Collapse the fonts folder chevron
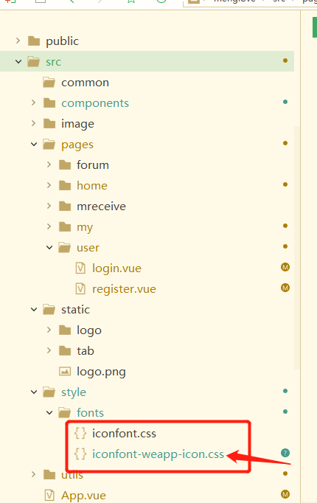This screenshot has height=503, width=317. point(49,412)
